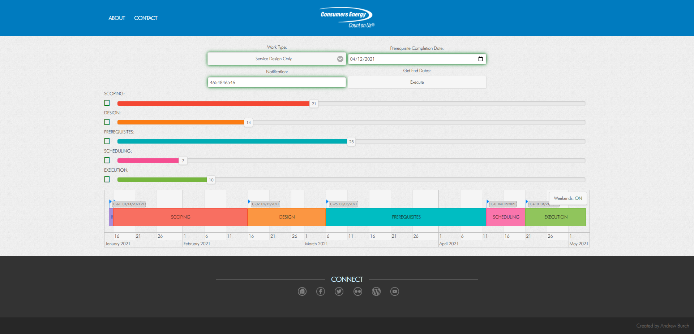Click the May 2021 axis label

click(579, 244)
